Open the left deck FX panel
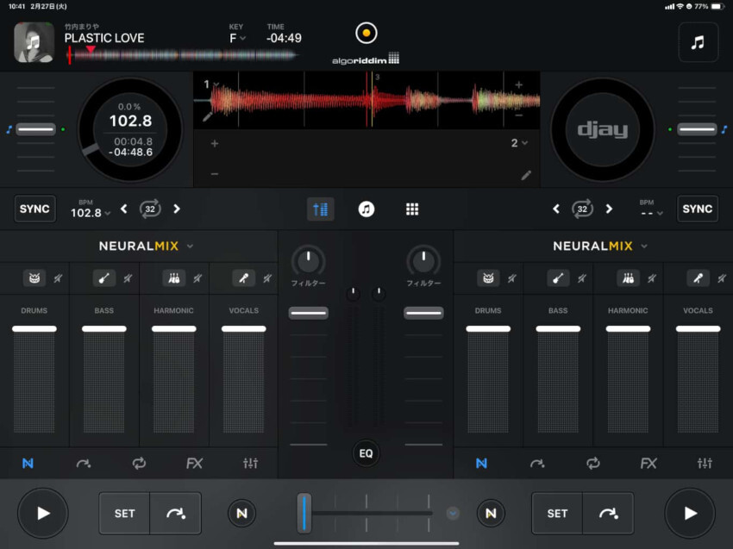733x549 pixels. coord(194,464)
